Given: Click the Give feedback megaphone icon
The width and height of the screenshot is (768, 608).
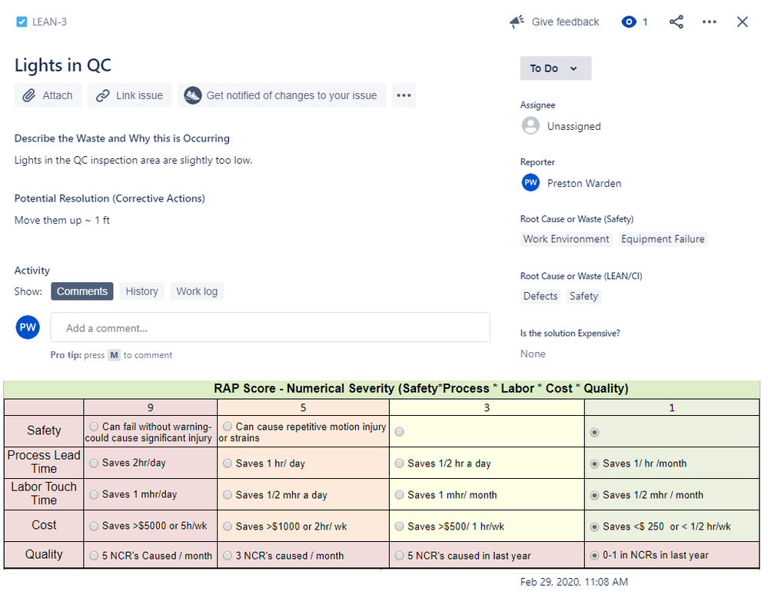Looking at the screenshot, I should (x=517, y=22).
